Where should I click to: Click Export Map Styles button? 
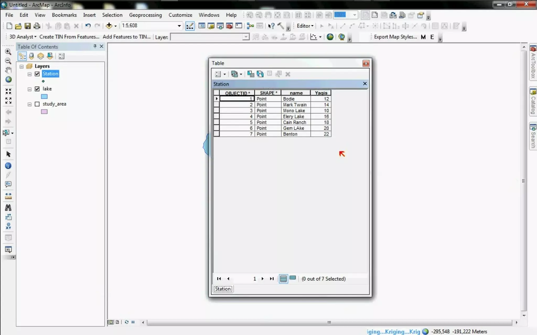click(x=395, y=37)
